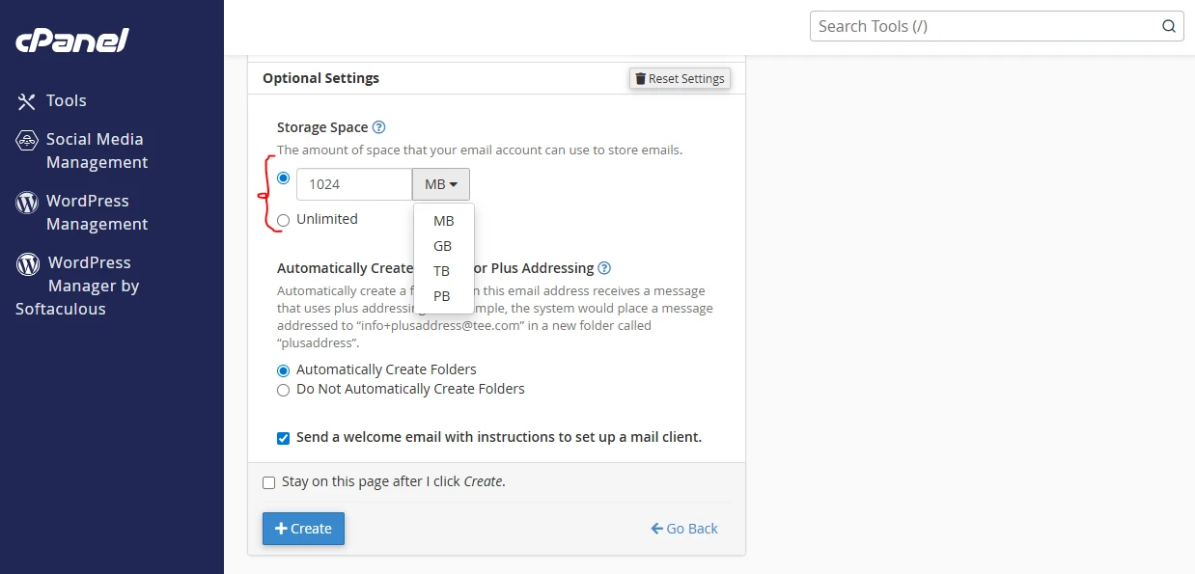1195x574 pixels.
Task: Click the Storage Space help icon
Action: (x=379, y=127)
